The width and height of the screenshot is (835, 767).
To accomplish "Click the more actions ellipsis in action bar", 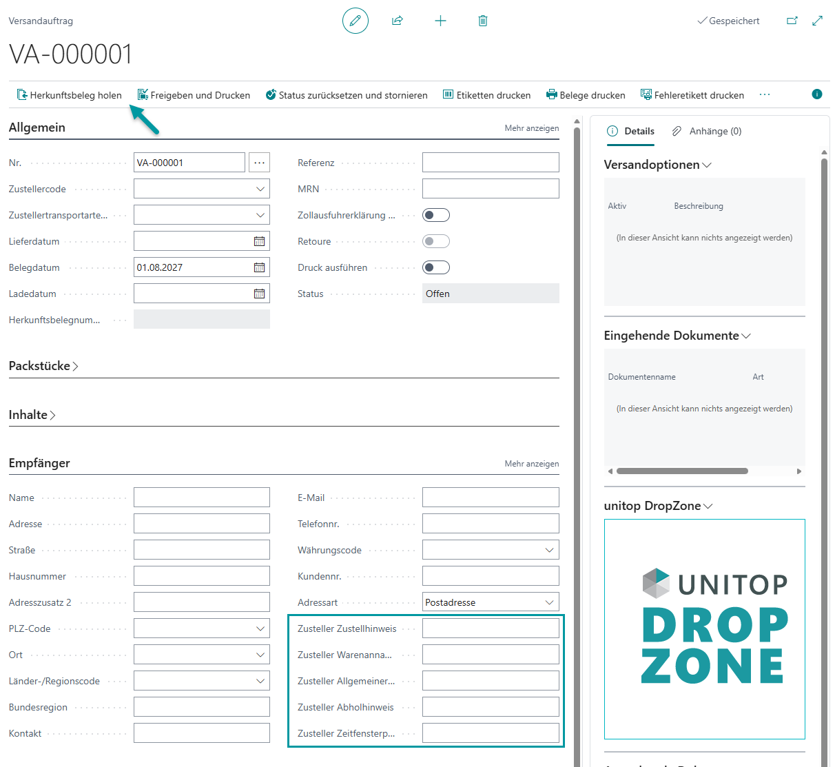I will coord(765,94).
